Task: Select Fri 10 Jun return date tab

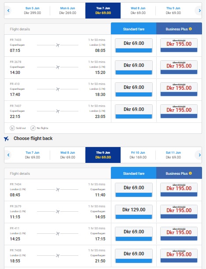Action: (138, 155)
